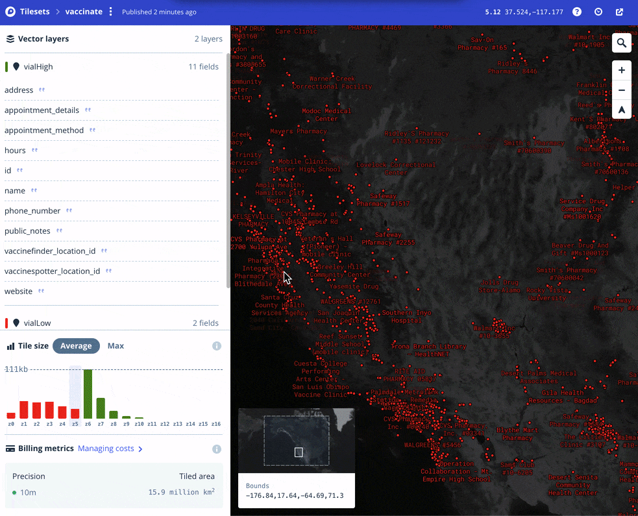Screen dimensions: 638x516
Task: Click the Blythe Mart Pharmacy map label
Action: pos(517,434)
